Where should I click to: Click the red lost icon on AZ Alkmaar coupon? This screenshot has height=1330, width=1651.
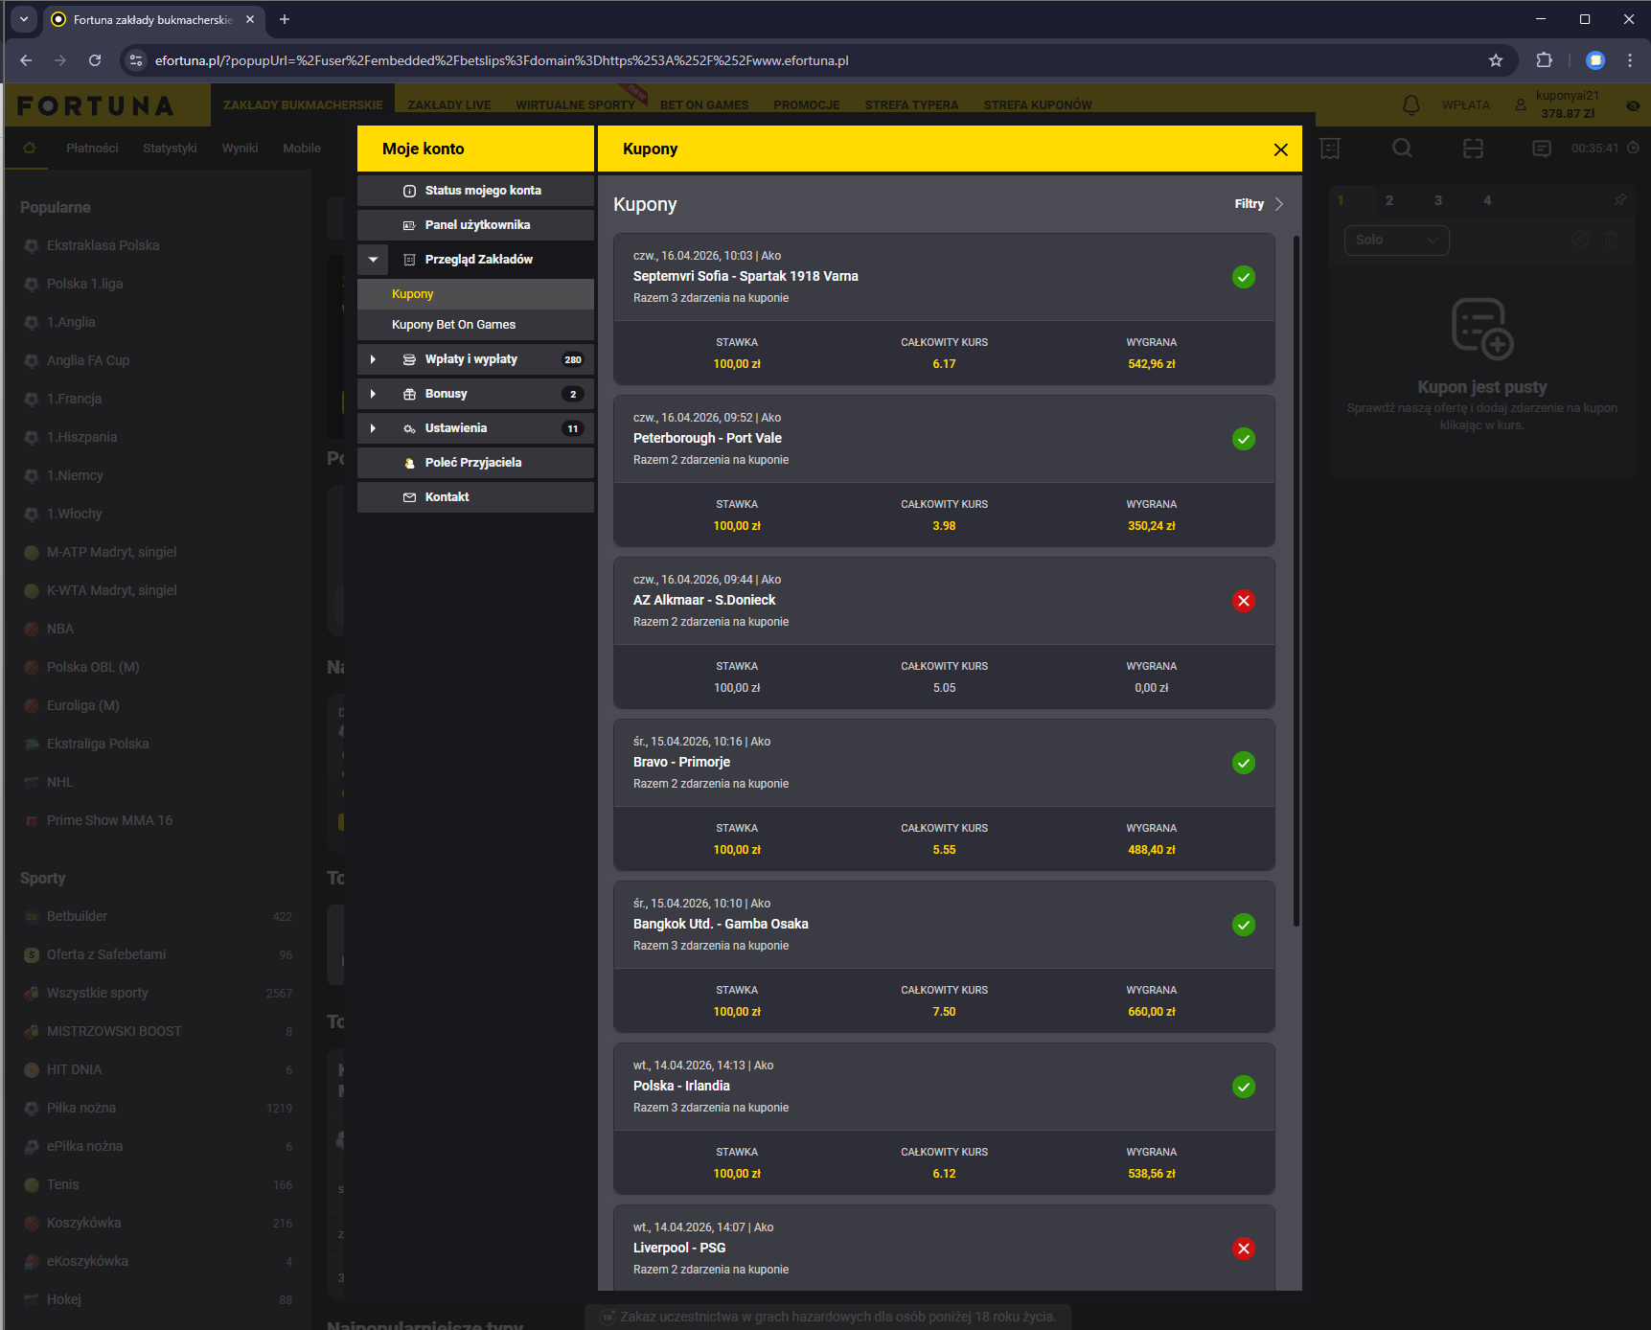tap(1244, 601)
